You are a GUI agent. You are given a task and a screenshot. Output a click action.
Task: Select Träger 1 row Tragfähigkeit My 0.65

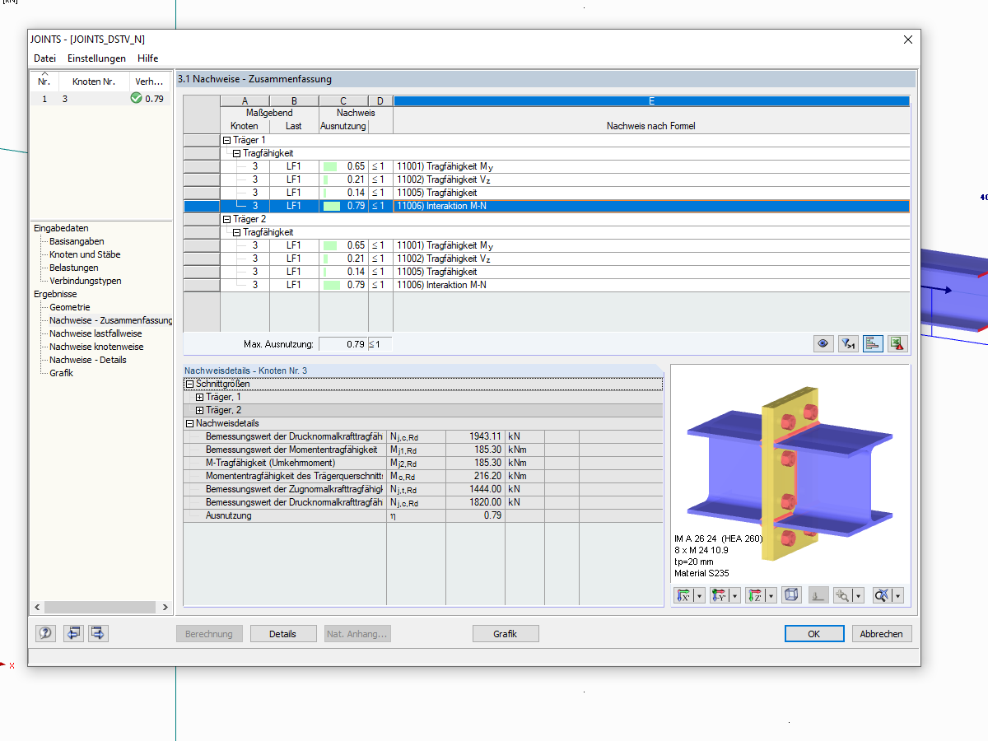(565, 166)
